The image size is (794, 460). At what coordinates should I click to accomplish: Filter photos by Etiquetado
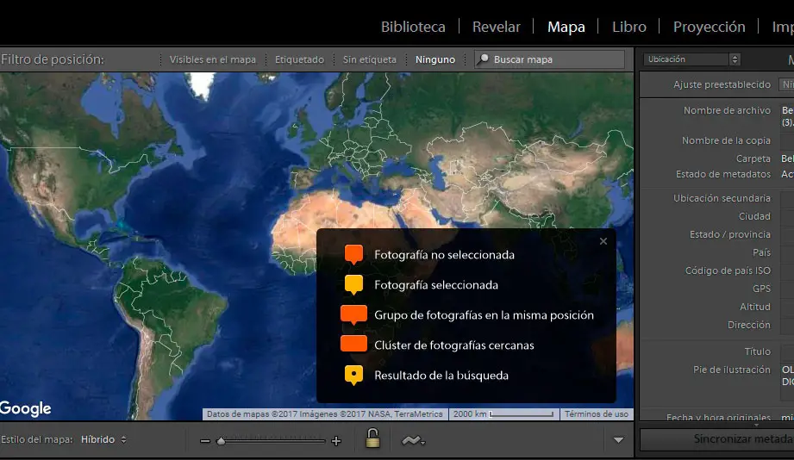pos(299,59)
